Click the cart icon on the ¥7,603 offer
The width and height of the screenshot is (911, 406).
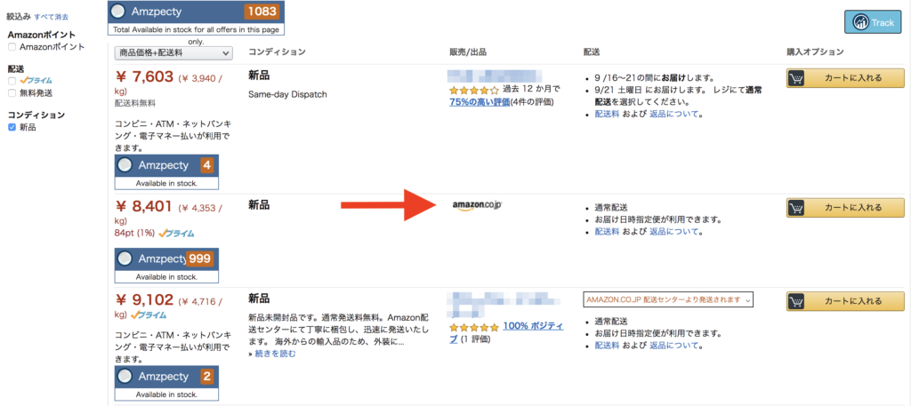point(796,78)
